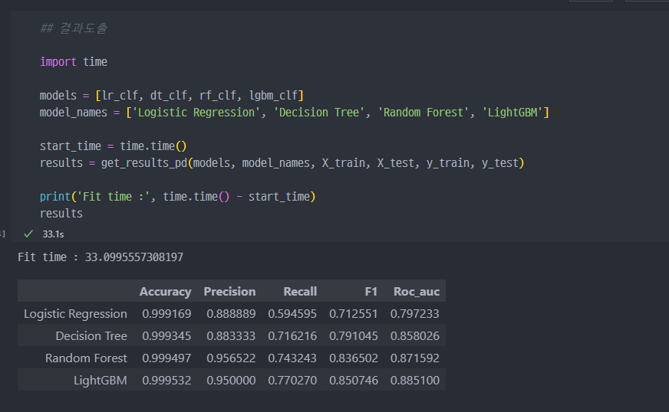Click the green success checkmark icon
Screen dimensions: 669x412
tap(28, 234)
